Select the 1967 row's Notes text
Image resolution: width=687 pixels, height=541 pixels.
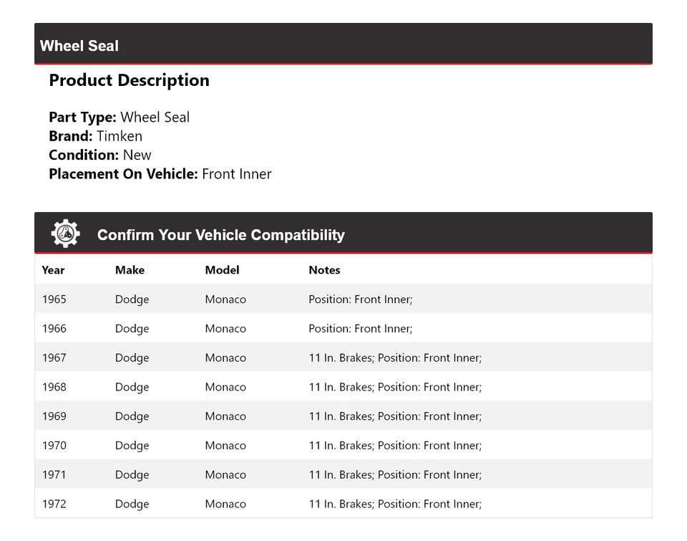[x=395, y=358]
